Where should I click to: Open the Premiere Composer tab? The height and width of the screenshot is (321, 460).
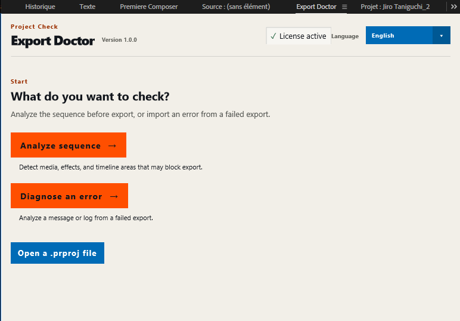149,7
